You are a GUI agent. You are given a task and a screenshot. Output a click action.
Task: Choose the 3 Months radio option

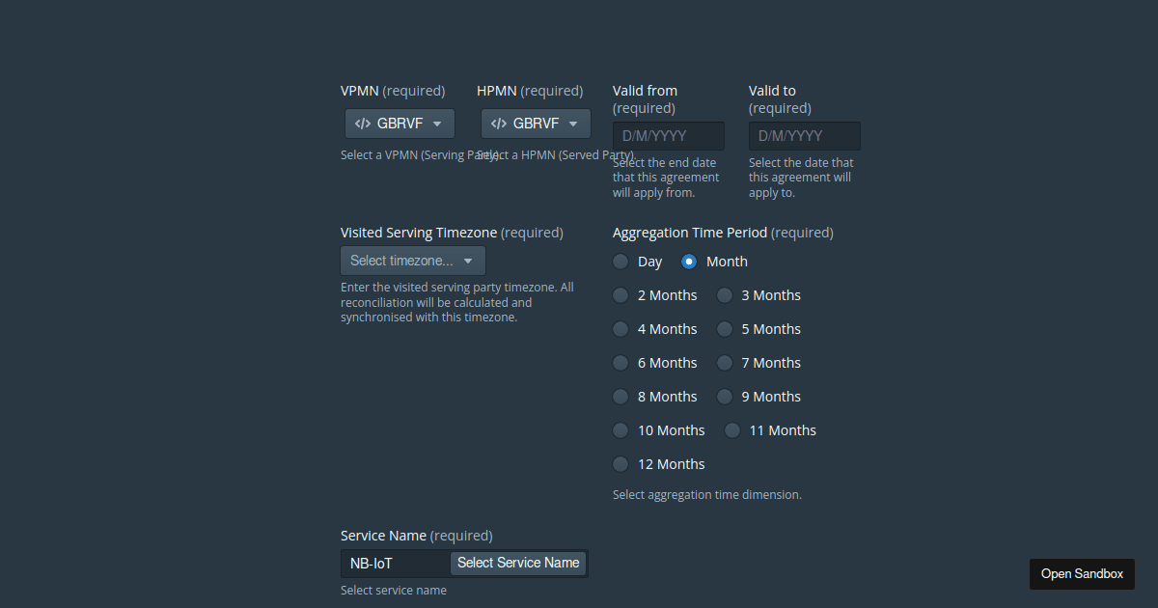725,295
